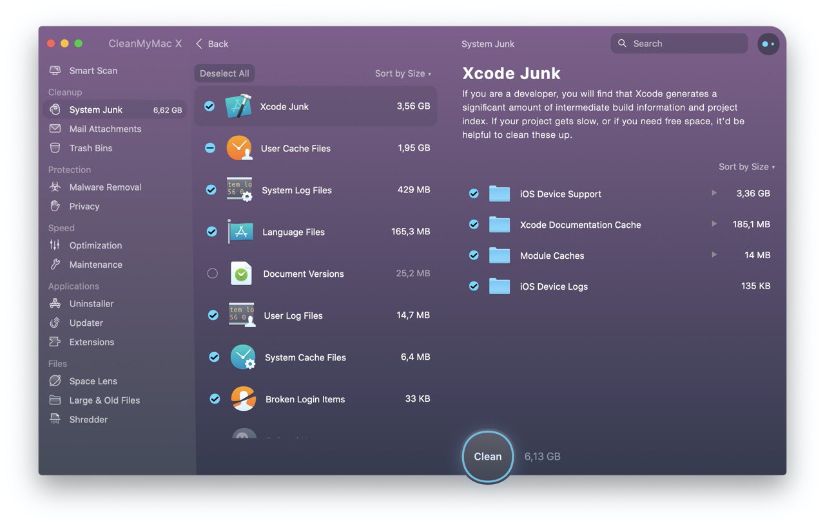The width and height of the screenshot is (825, 526).
Task: Click the Language Files flag icon
Action: coord(240,232)
